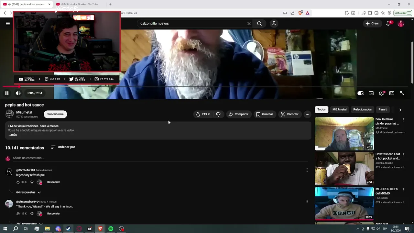Expand description with ...más
The width and height of the screenshot is (414, 233).
coord(13,135)
